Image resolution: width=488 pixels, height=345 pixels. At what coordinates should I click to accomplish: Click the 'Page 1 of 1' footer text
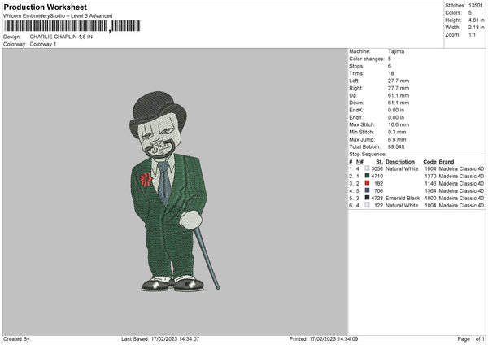pyautogui.click(x=471, y=338)
